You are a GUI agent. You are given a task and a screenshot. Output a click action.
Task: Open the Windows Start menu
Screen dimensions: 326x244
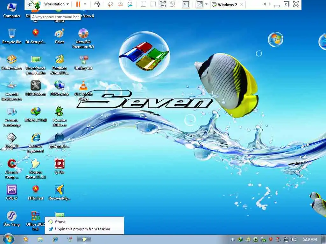pos(9,239)
